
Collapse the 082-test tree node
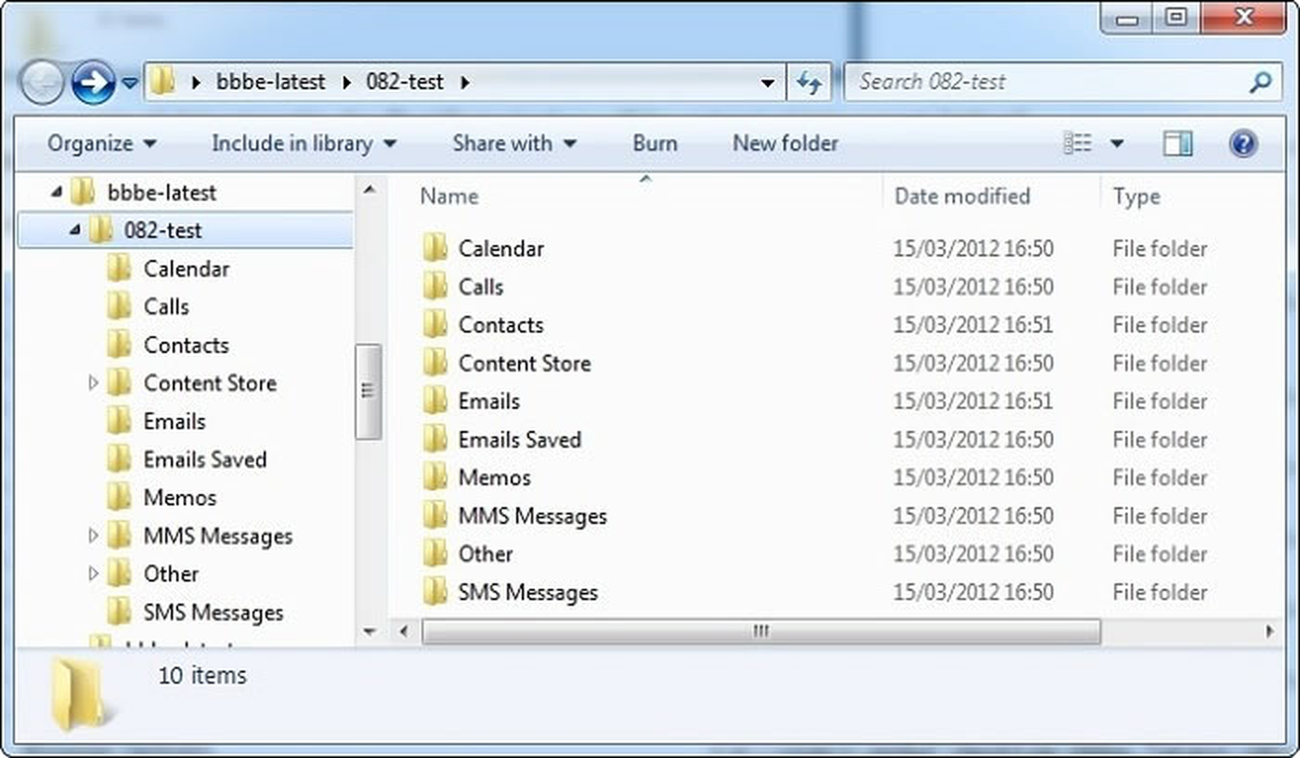[73, 229]
